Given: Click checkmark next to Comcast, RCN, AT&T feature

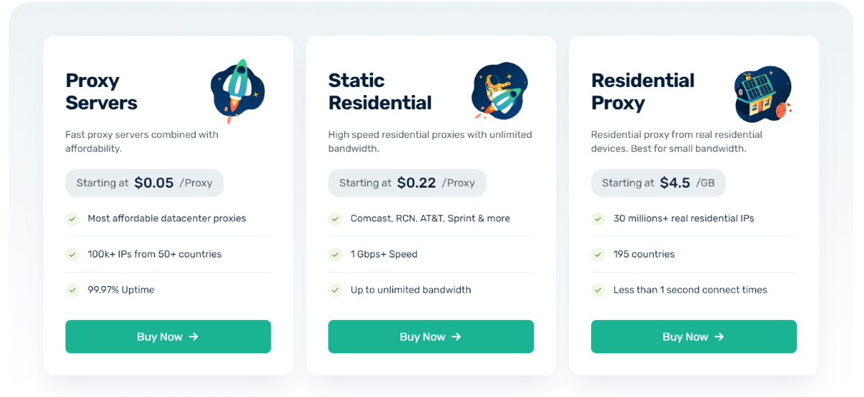Looking at the screenshot, I should pyautogui.click(x=335, y=219).
